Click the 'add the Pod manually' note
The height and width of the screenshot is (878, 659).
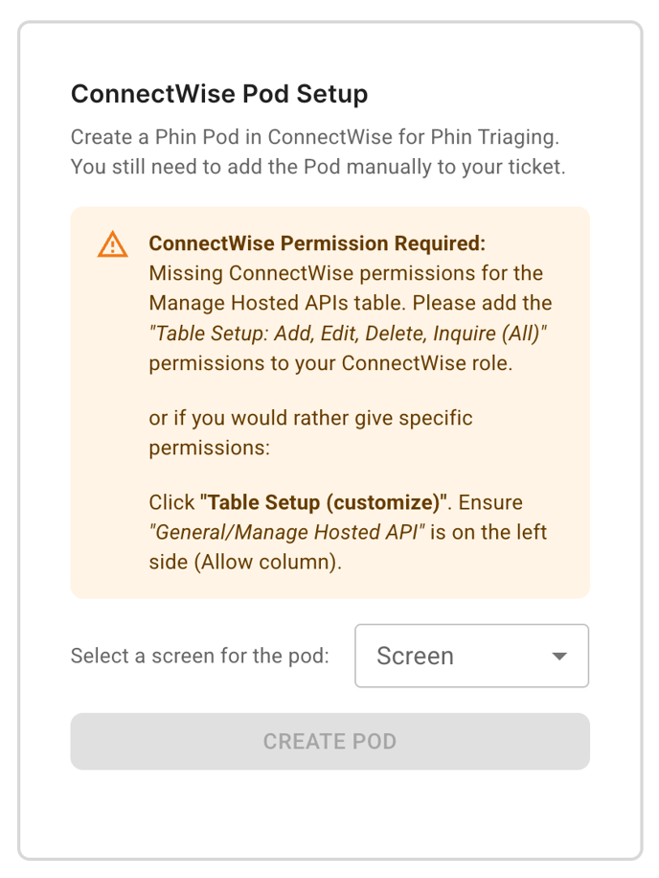point(318,167)
